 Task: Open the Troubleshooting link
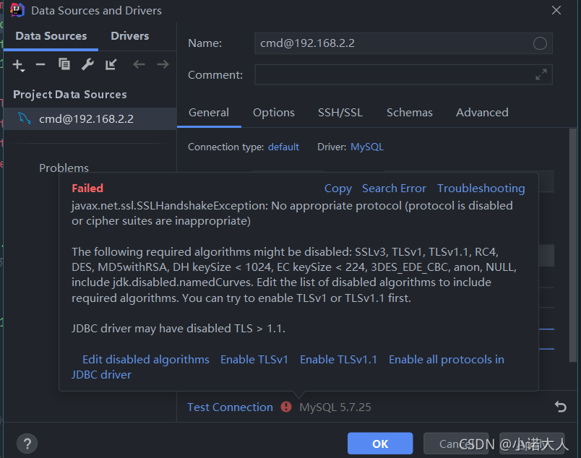tap(481, 189)
